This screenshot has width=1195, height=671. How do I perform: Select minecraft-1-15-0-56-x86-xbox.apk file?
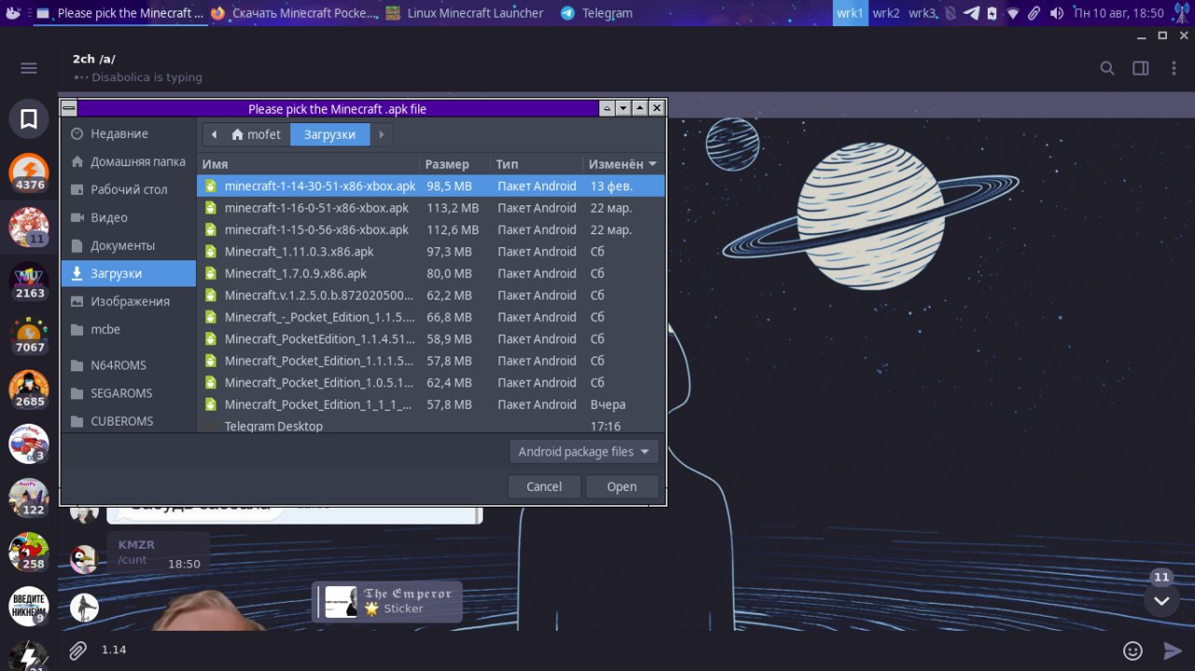(431, 230)
